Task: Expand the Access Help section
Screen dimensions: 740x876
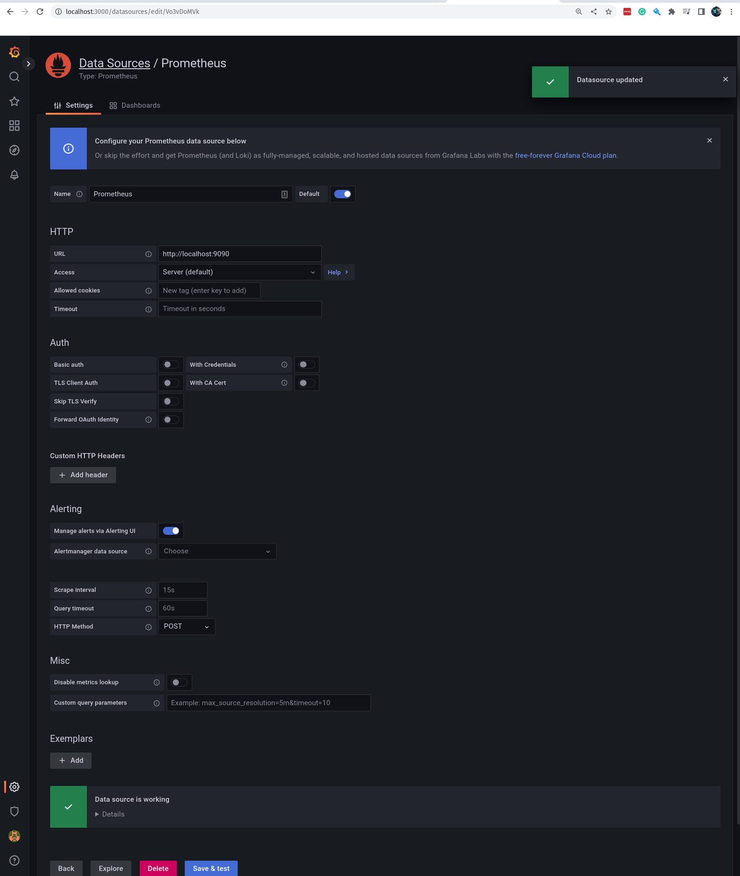Action: pyautogui.click(x=338, y=272)
